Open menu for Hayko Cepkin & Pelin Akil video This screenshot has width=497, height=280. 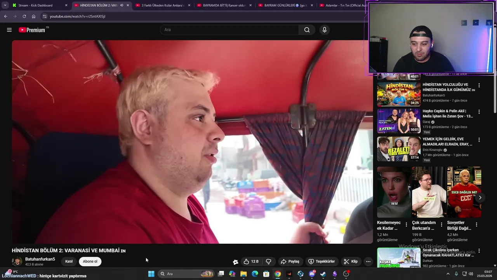tap(479, 112)
